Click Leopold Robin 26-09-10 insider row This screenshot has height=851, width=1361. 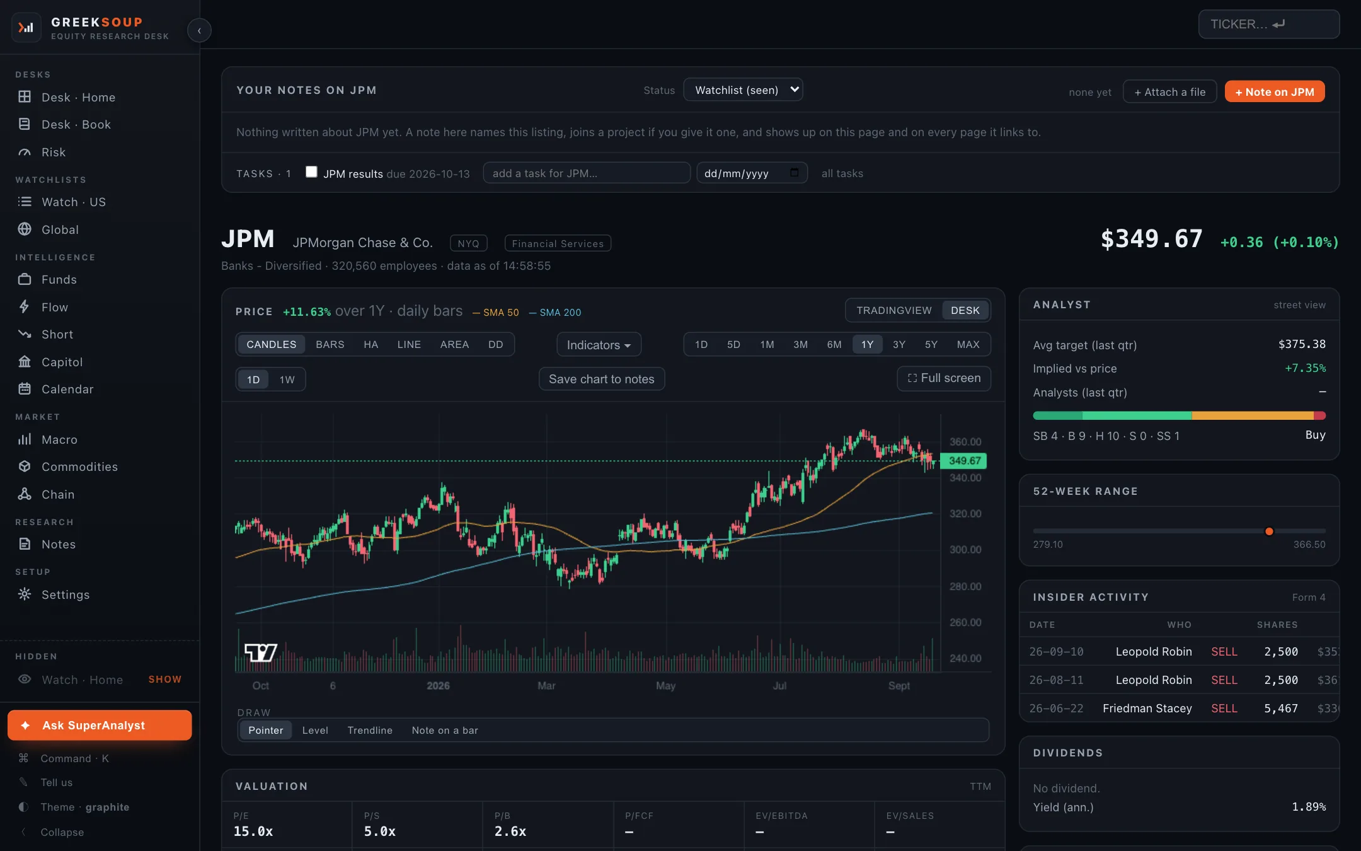pyautogui.click(x=1180, y=652)
